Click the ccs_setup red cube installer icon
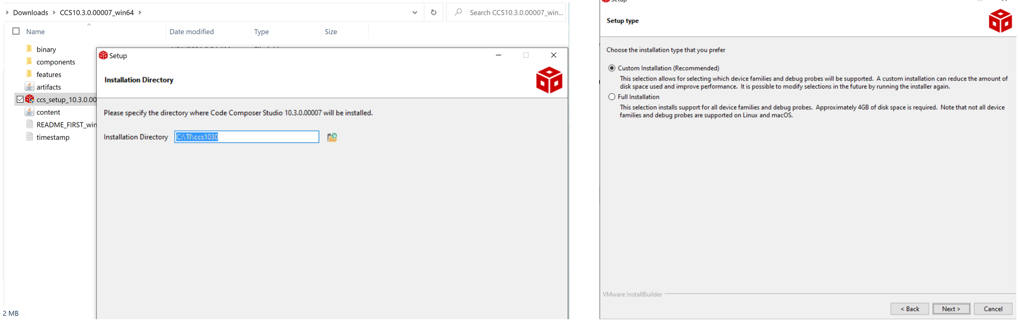Screen dimensions: 1020x321 [x=30, y=99]
